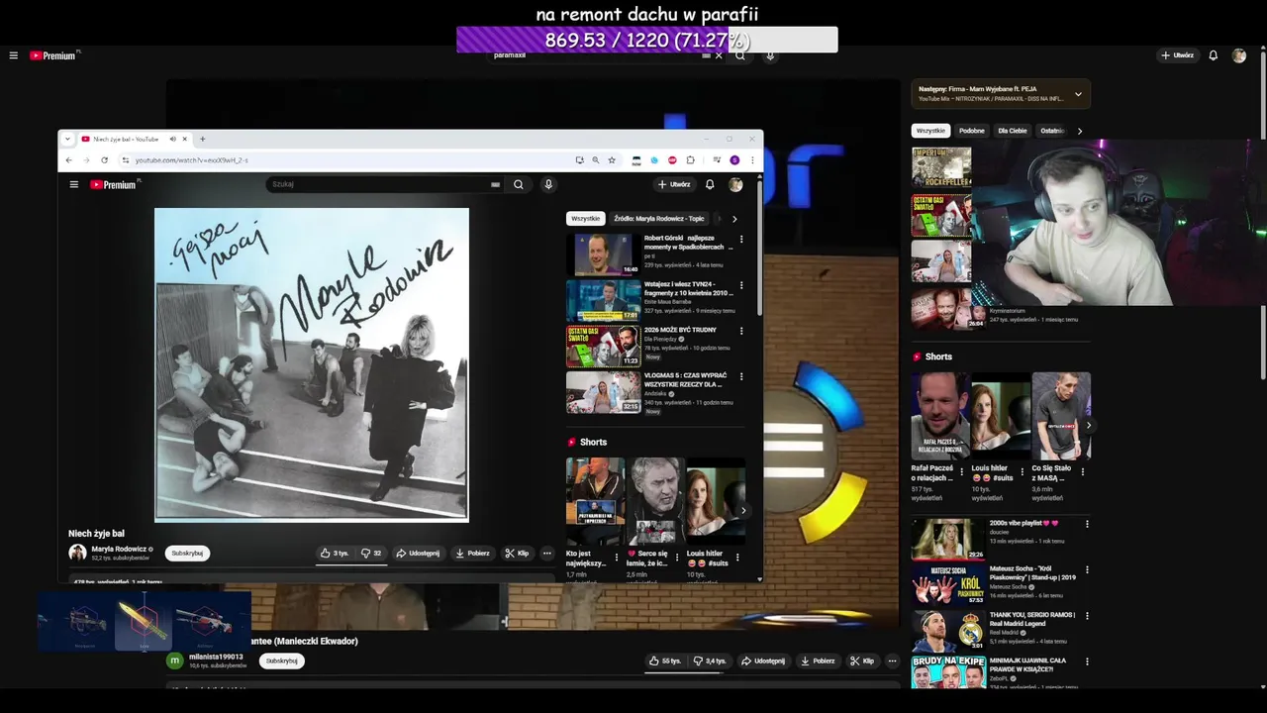The width and height of the screenshot is (1267, 713).
Task: Select the 'Niech żyje bal - YouTube' browser tab
Action: coord(127,139)
